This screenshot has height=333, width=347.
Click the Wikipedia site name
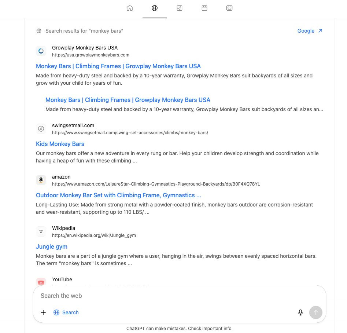point(63,228)
